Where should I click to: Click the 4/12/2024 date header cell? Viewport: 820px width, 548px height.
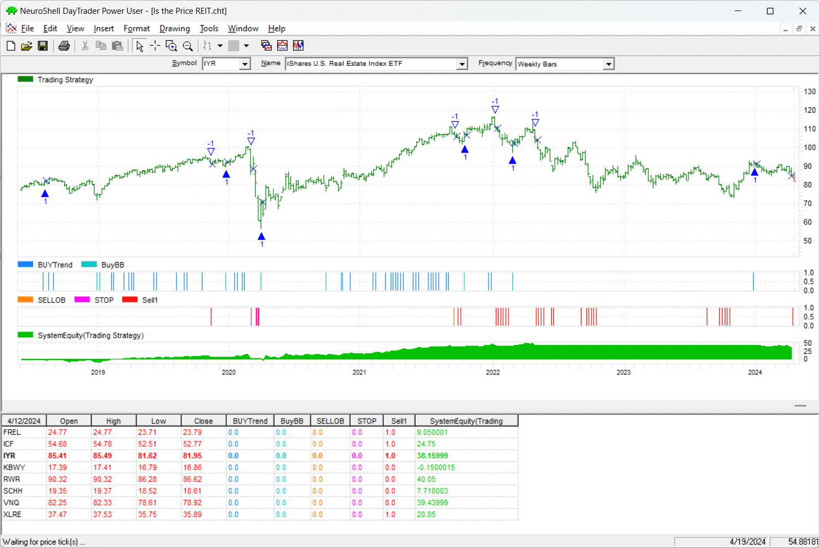(24, 421)
